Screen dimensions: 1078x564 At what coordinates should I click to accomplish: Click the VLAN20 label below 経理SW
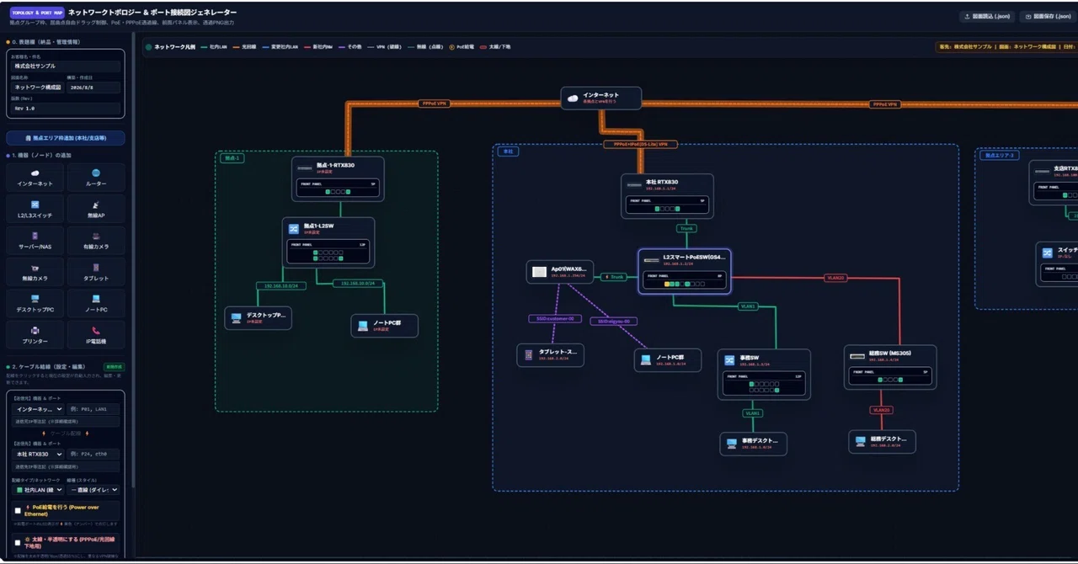(881, 410)
